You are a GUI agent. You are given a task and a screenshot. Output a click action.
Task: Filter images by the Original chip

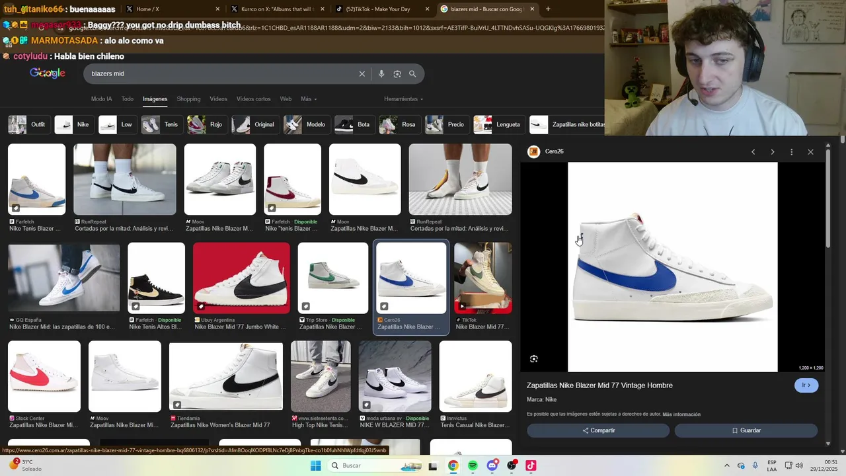(255, 124)
